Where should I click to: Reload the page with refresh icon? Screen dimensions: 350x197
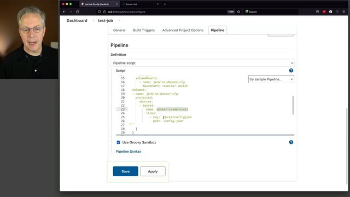[x=77, y=12]
